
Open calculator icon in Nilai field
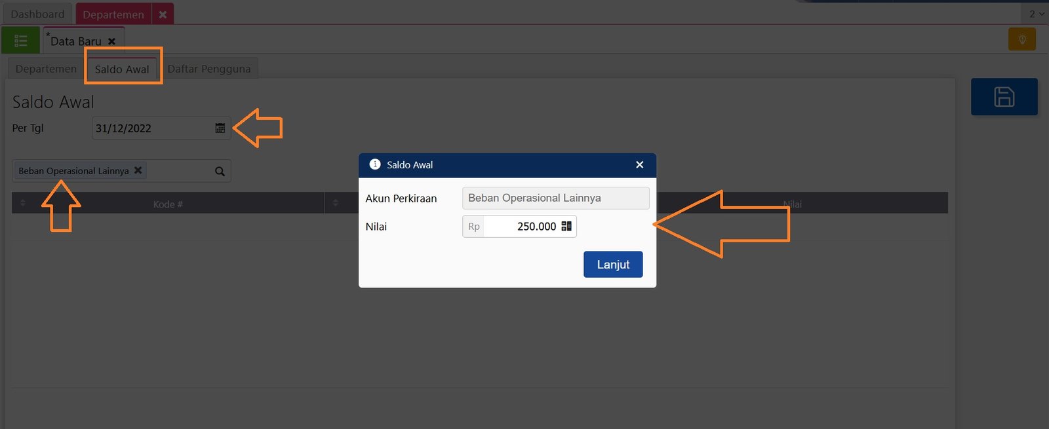point(566,227)
